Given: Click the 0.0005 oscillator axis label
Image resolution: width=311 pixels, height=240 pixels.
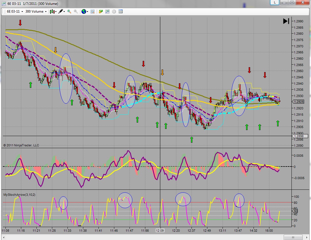Looking at the screenshot, I should [x=298, y=156].
